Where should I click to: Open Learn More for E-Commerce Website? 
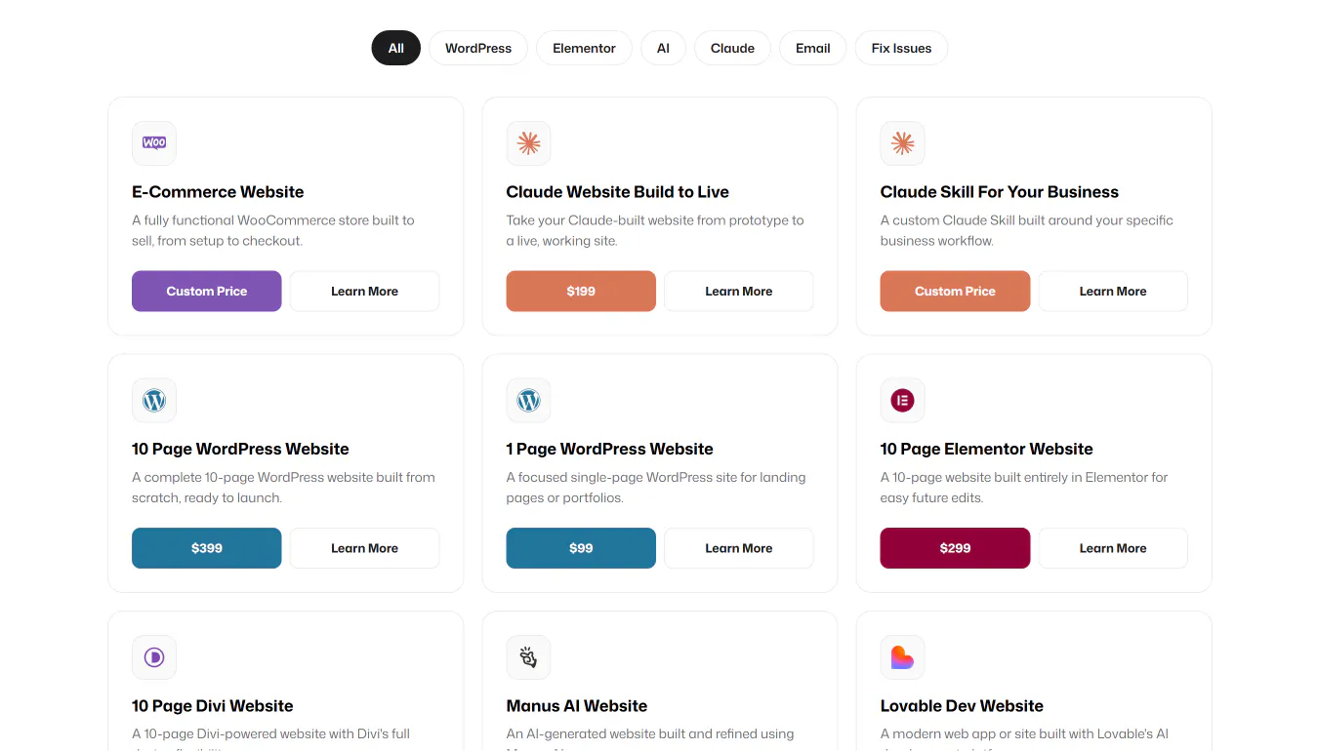tap(364, 291)
